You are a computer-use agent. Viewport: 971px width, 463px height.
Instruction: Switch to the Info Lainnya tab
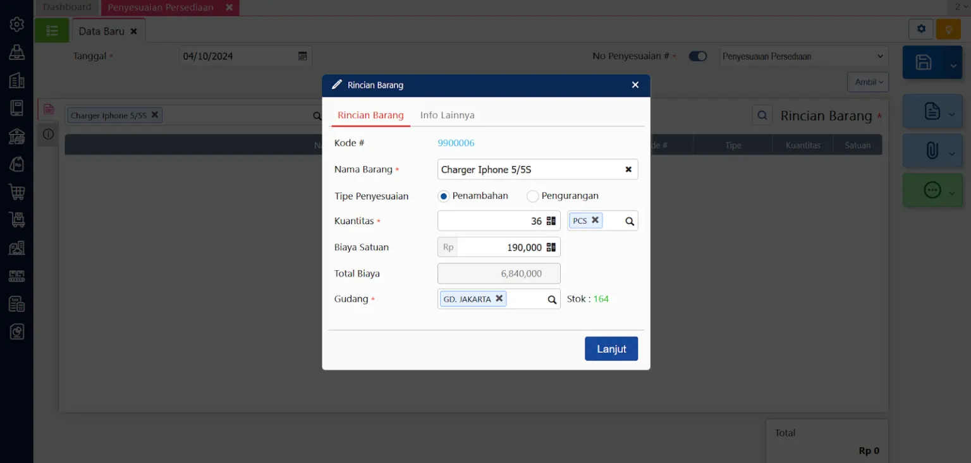point(447,115)
